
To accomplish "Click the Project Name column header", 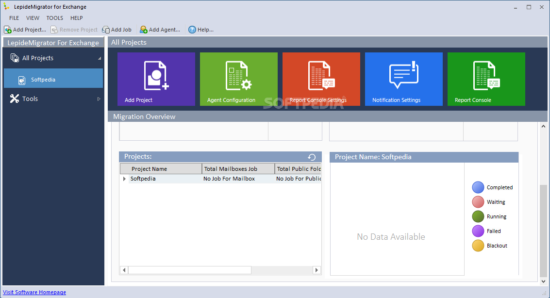I will coord(161,168).
